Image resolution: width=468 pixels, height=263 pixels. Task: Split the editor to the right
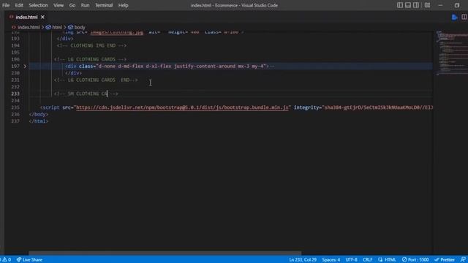[464, 18]
